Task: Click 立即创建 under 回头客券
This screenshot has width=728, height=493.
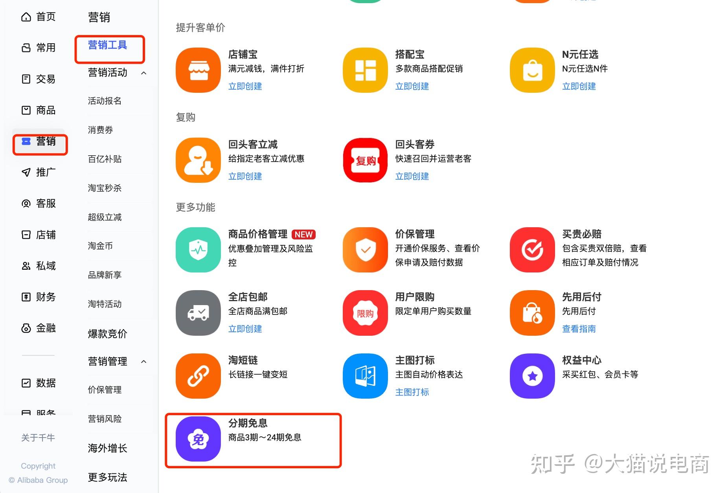Action: point(412,176)
